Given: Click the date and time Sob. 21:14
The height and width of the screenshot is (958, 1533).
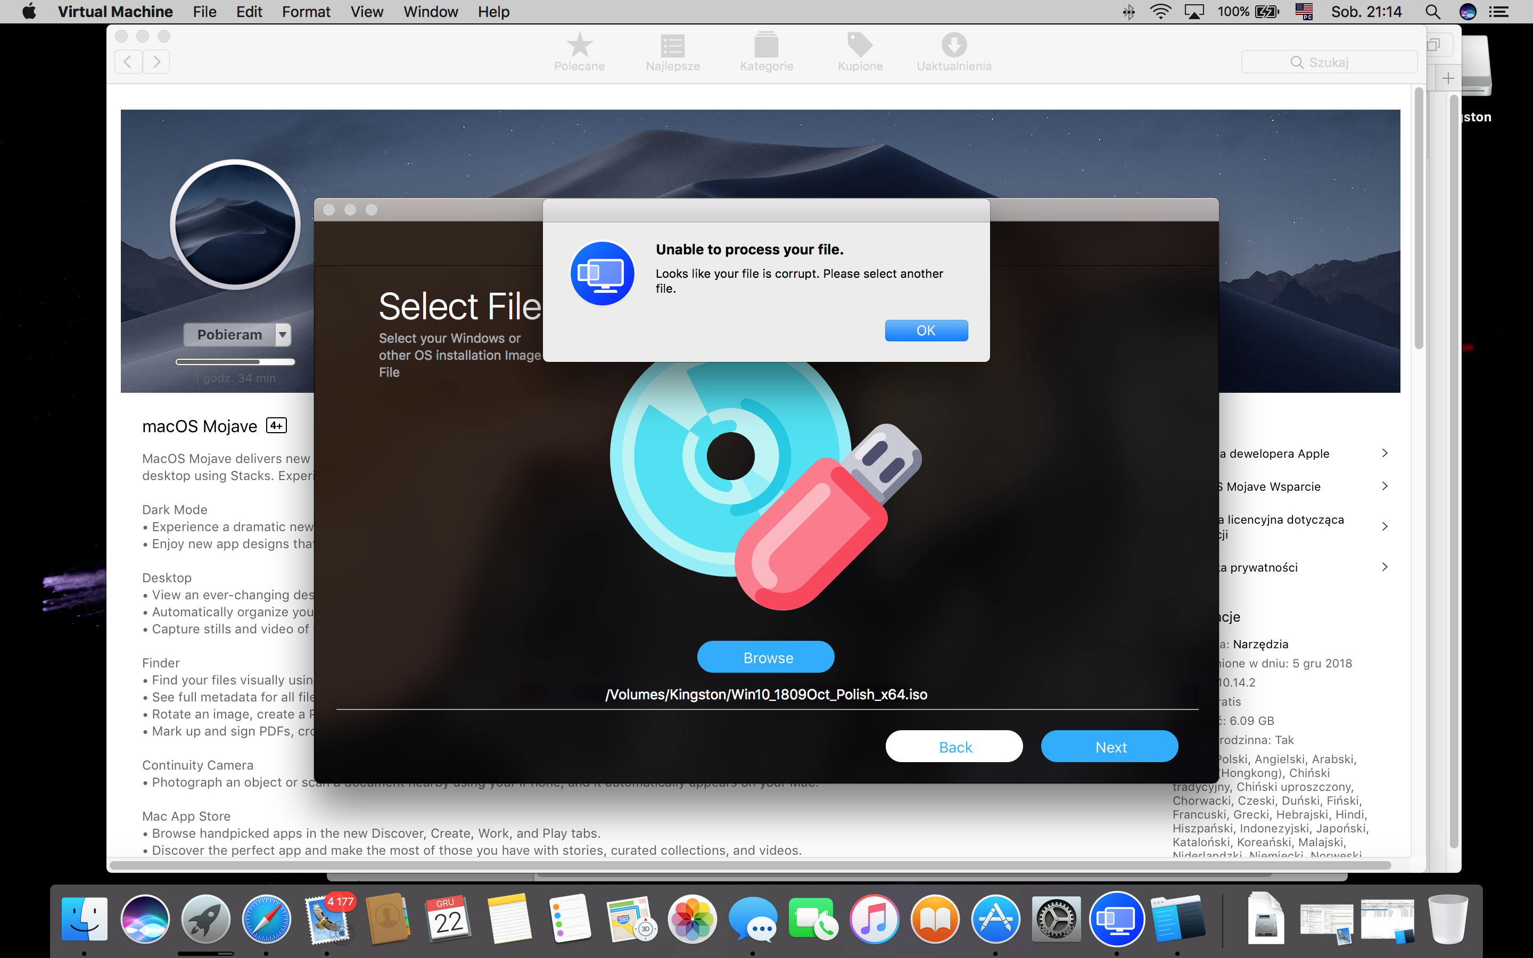Looking at the screenshot, I should tap(1366, 11).
